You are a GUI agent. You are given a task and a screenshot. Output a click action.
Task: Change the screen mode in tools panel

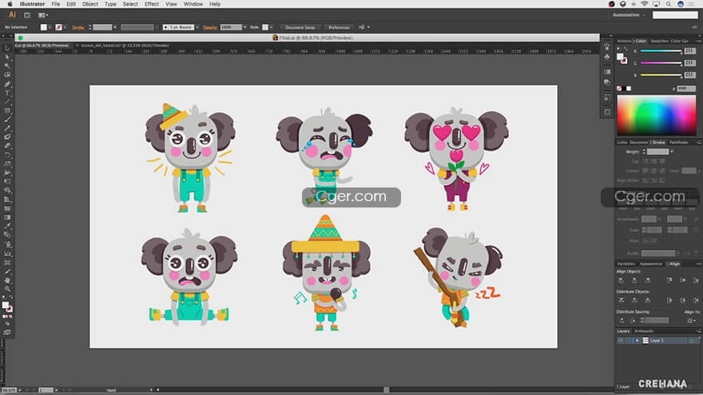[x=7, y=333]
